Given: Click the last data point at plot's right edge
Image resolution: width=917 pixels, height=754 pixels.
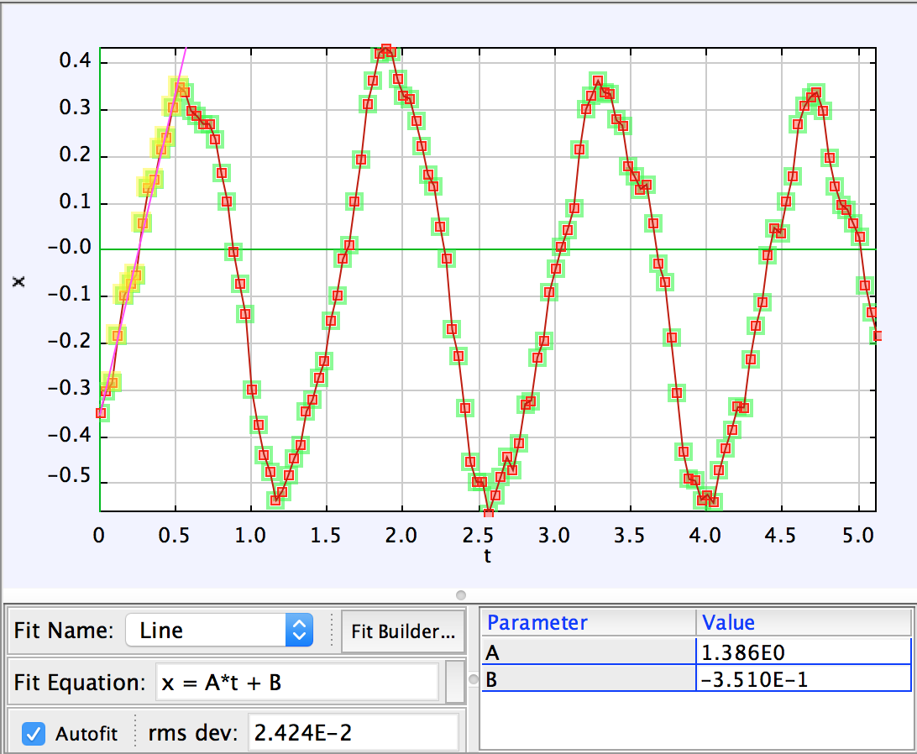Looking at the screenshot, I should 878,335.
